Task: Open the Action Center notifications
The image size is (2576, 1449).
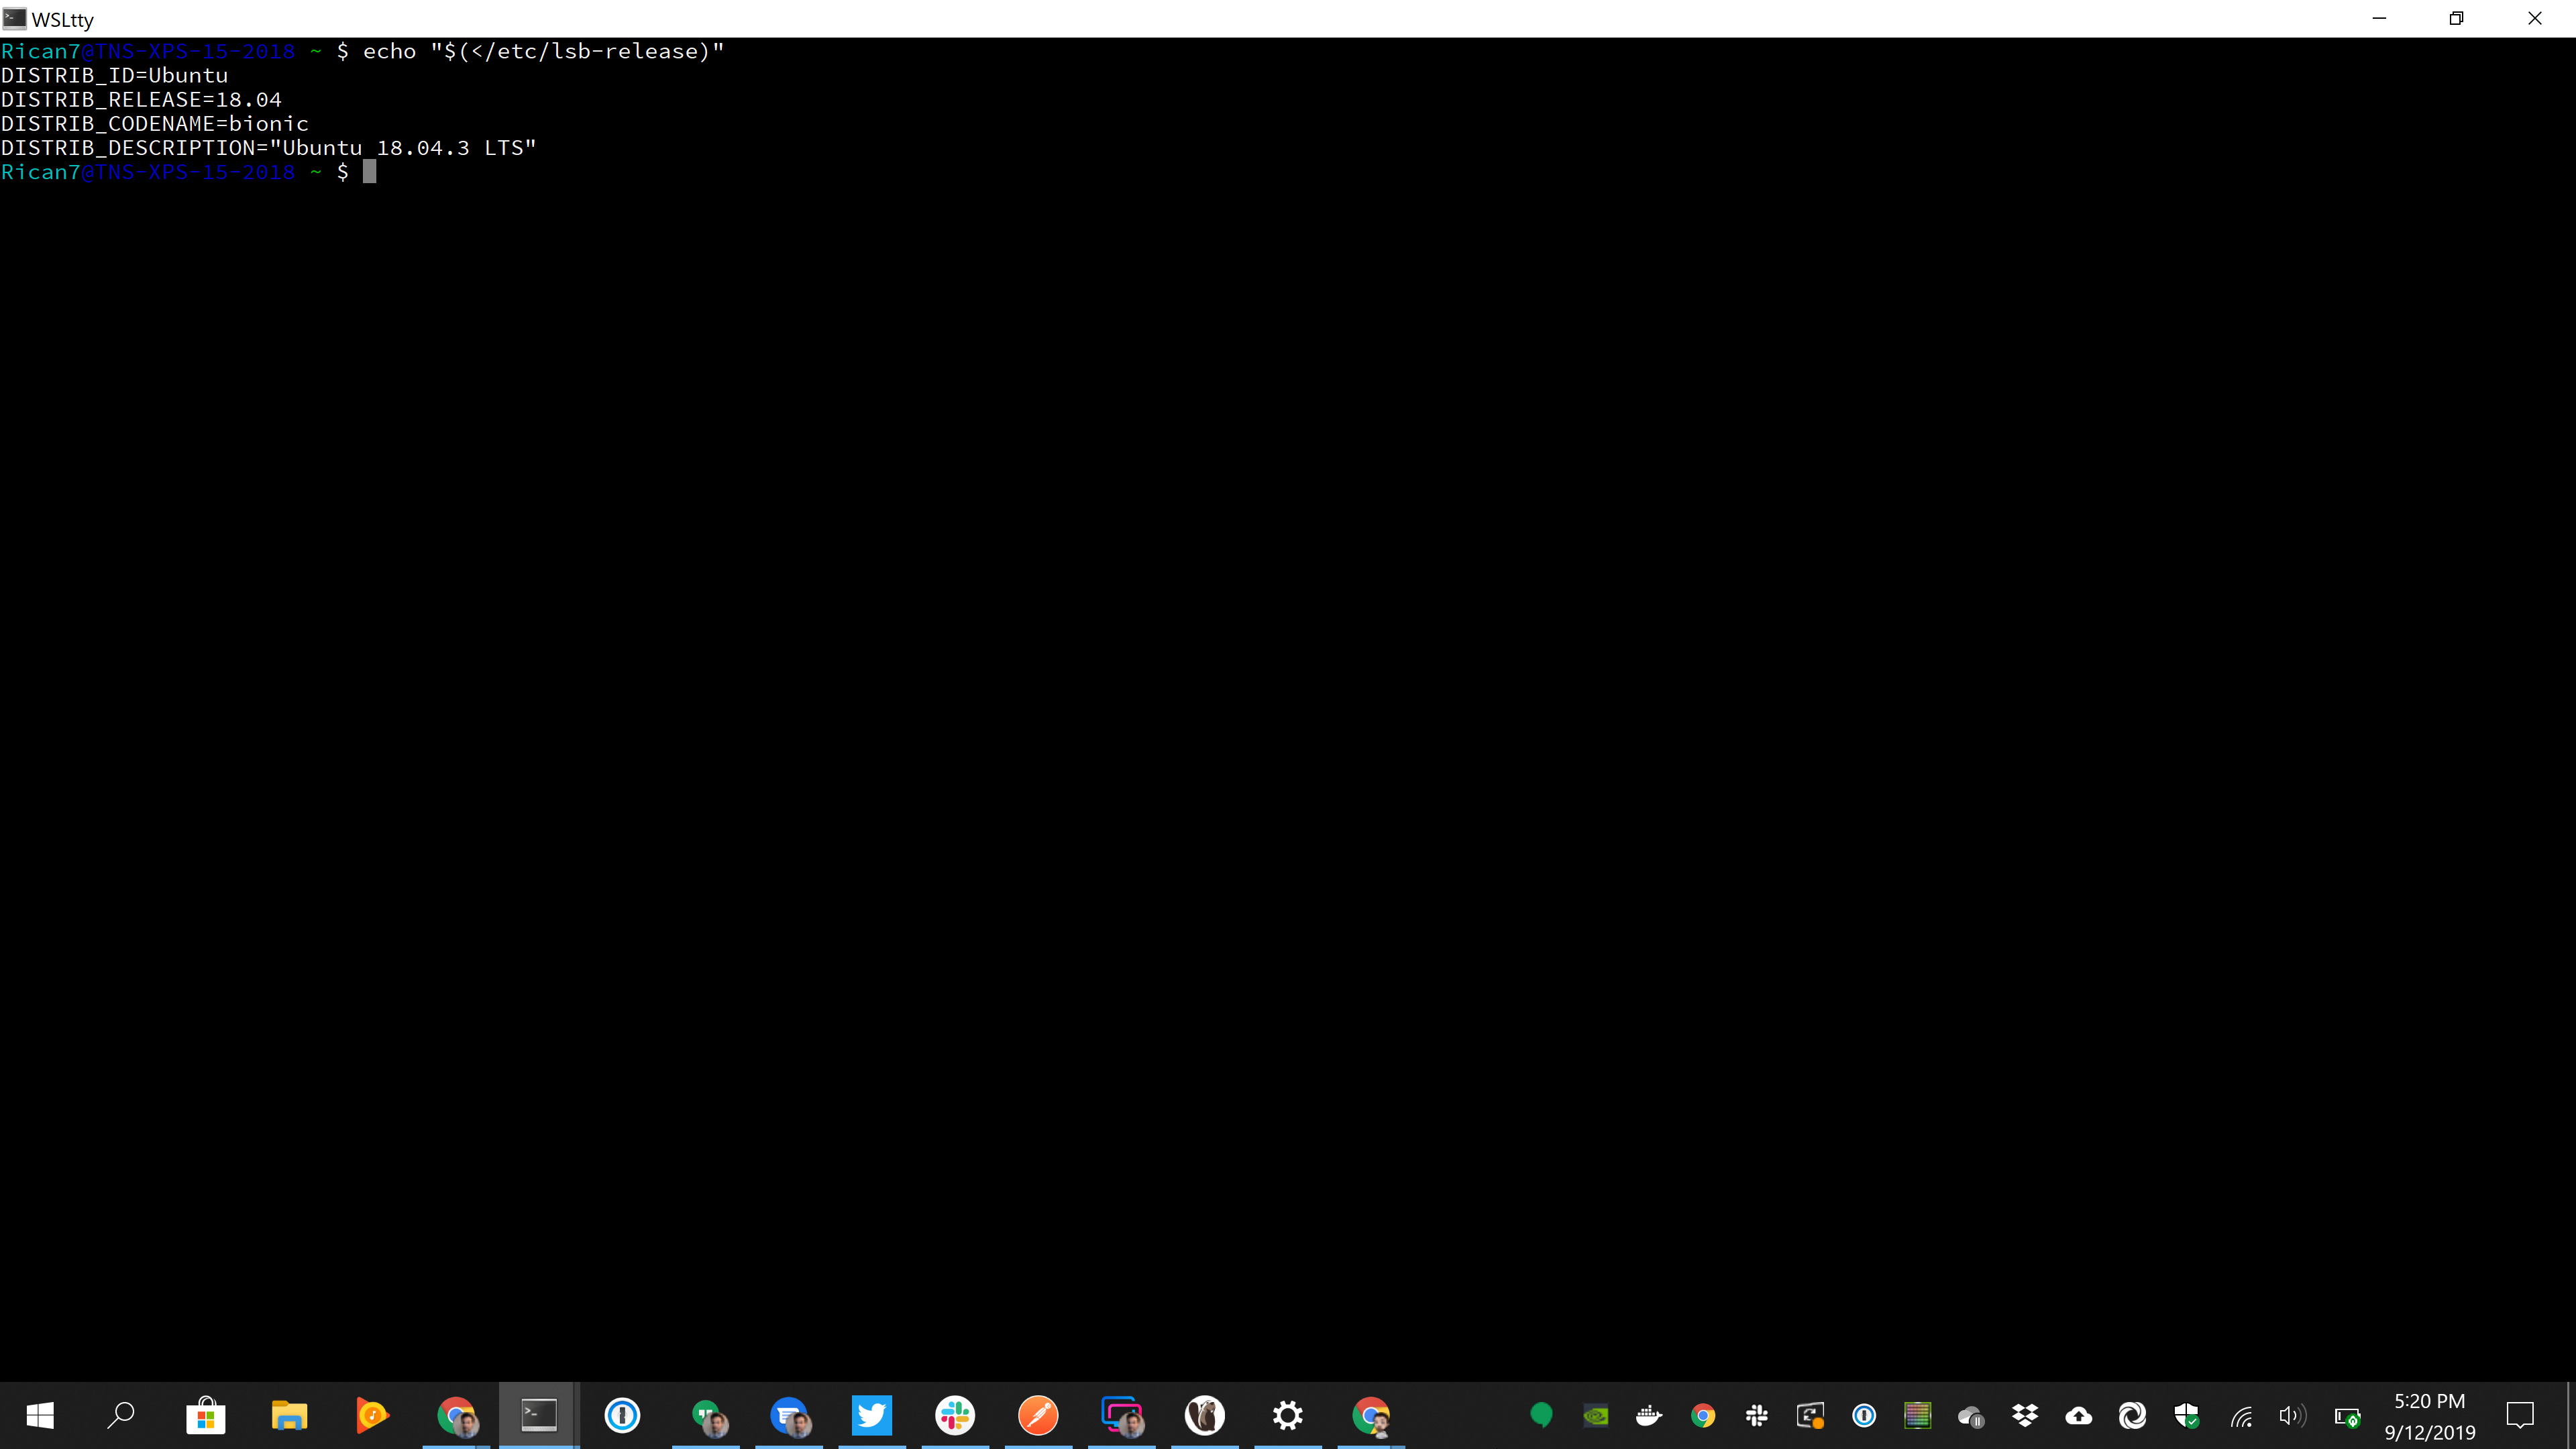Action: coord(2519,1415)
